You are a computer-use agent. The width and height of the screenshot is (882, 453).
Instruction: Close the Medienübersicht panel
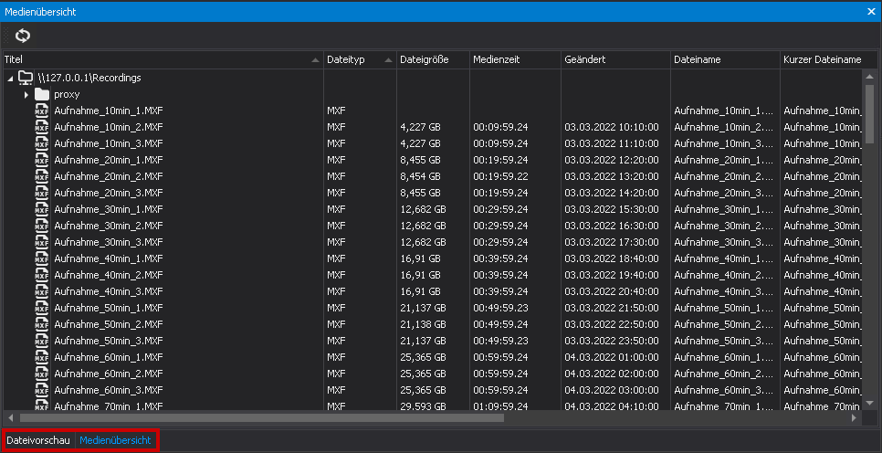coord(871,11)
